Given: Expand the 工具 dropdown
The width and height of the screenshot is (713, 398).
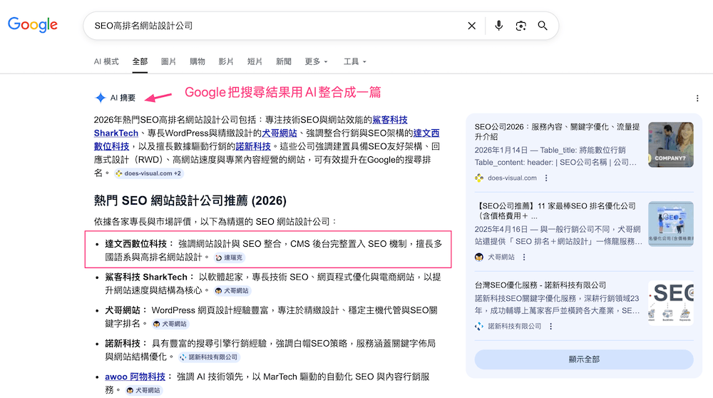Looking at the screenshot, I should coord(354,61).
